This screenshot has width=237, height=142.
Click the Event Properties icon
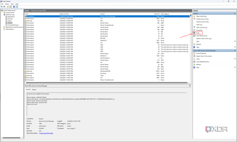tap(194, 53)
